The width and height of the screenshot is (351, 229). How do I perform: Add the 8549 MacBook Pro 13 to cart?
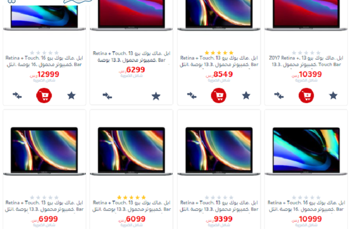tap(219, 96)
